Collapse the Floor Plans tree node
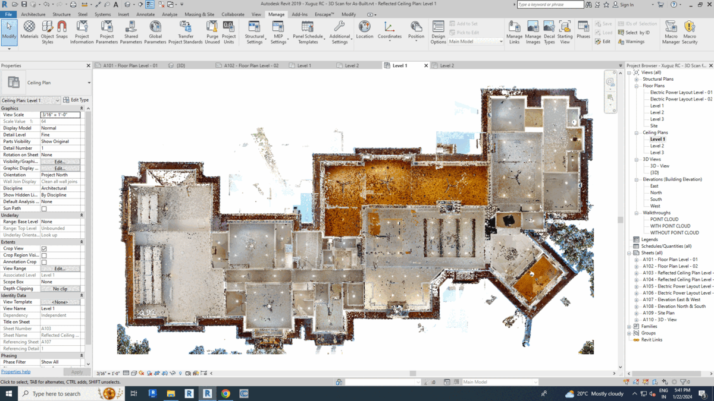Screen dimensions: 714x401 click(x=636, y=86)
